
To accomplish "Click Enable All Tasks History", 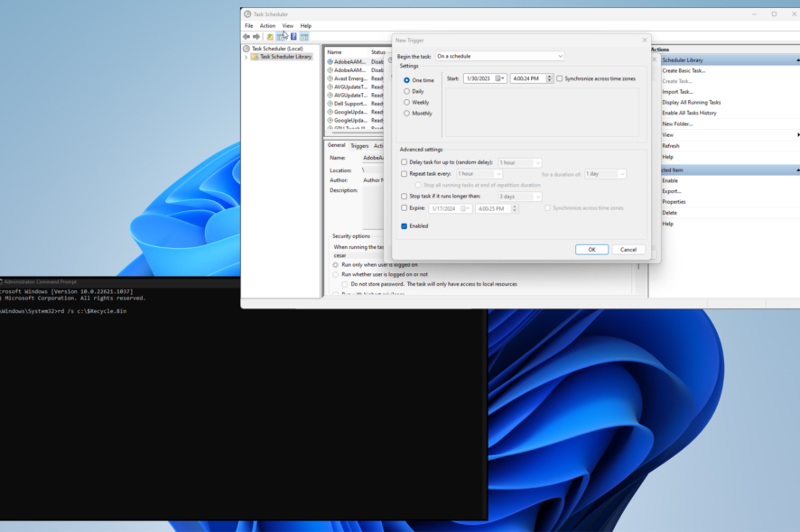I will tap(689, 113).
